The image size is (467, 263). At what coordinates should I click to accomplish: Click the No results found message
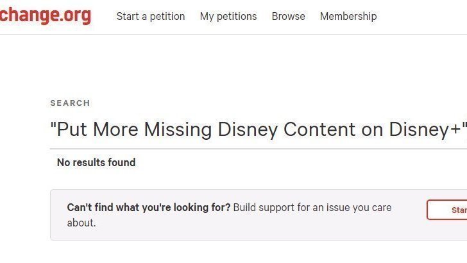click(96, 162)
